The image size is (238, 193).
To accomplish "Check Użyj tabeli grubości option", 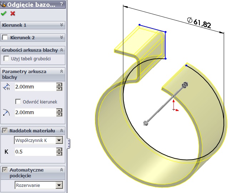I will 6,59.
